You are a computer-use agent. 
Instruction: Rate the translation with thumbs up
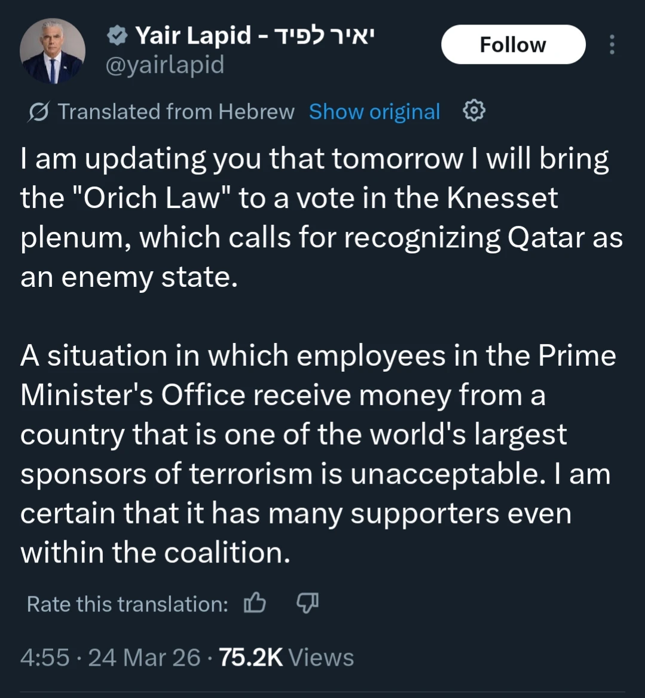click(255, 604)
